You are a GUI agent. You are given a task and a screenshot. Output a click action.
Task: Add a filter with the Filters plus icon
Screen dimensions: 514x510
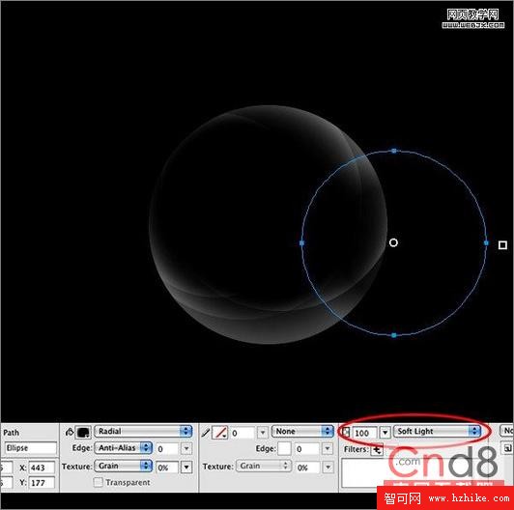[x=377, y=450]
